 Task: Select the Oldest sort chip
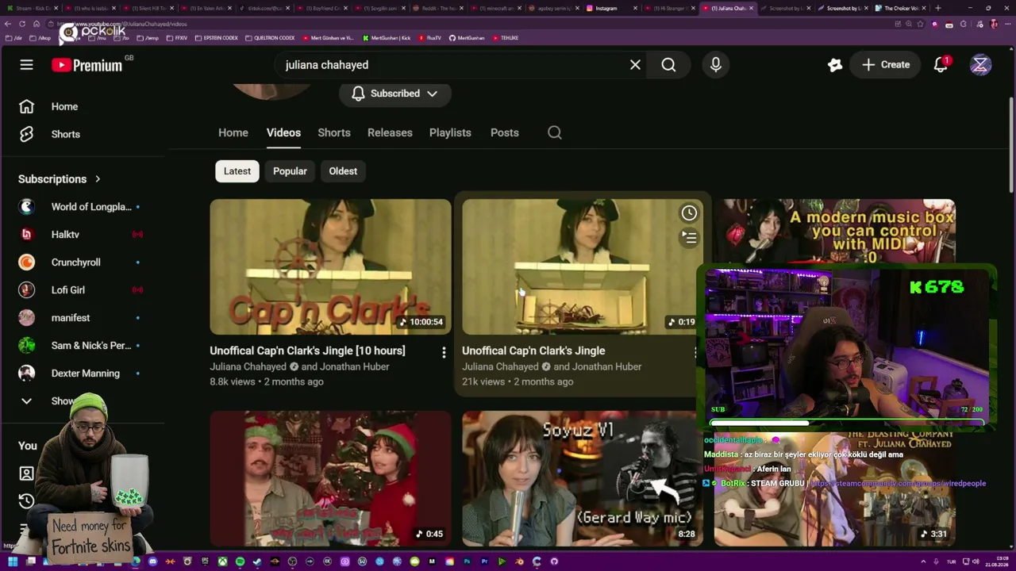pyautogui.click(x=343, y=171)
